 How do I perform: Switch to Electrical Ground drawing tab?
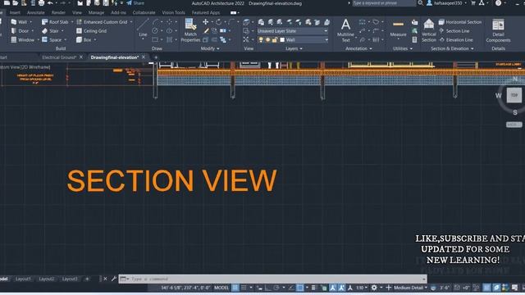coord(59,57)
